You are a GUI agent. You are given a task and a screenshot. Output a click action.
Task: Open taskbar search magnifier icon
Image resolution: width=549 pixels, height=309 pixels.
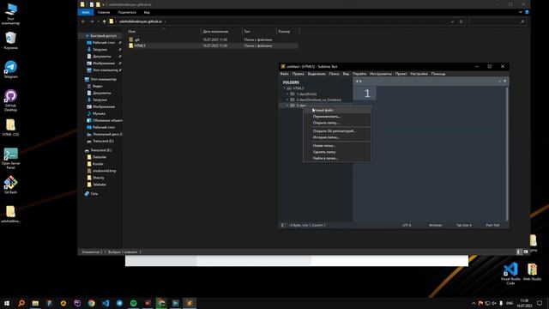coord(21,303)
